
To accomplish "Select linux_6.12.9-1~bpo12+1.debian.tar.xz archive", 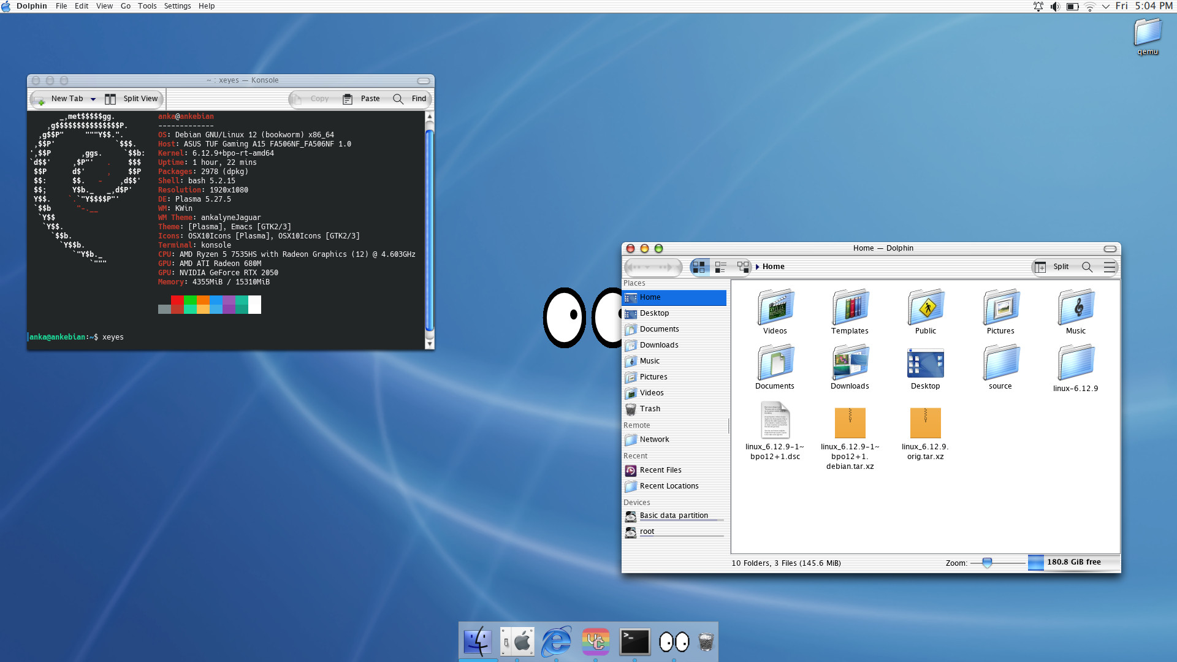I will pyautogui.click(x=850, y=438).
